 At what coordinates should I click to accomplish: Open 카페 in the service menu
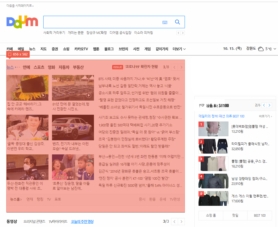coord(10,49)
